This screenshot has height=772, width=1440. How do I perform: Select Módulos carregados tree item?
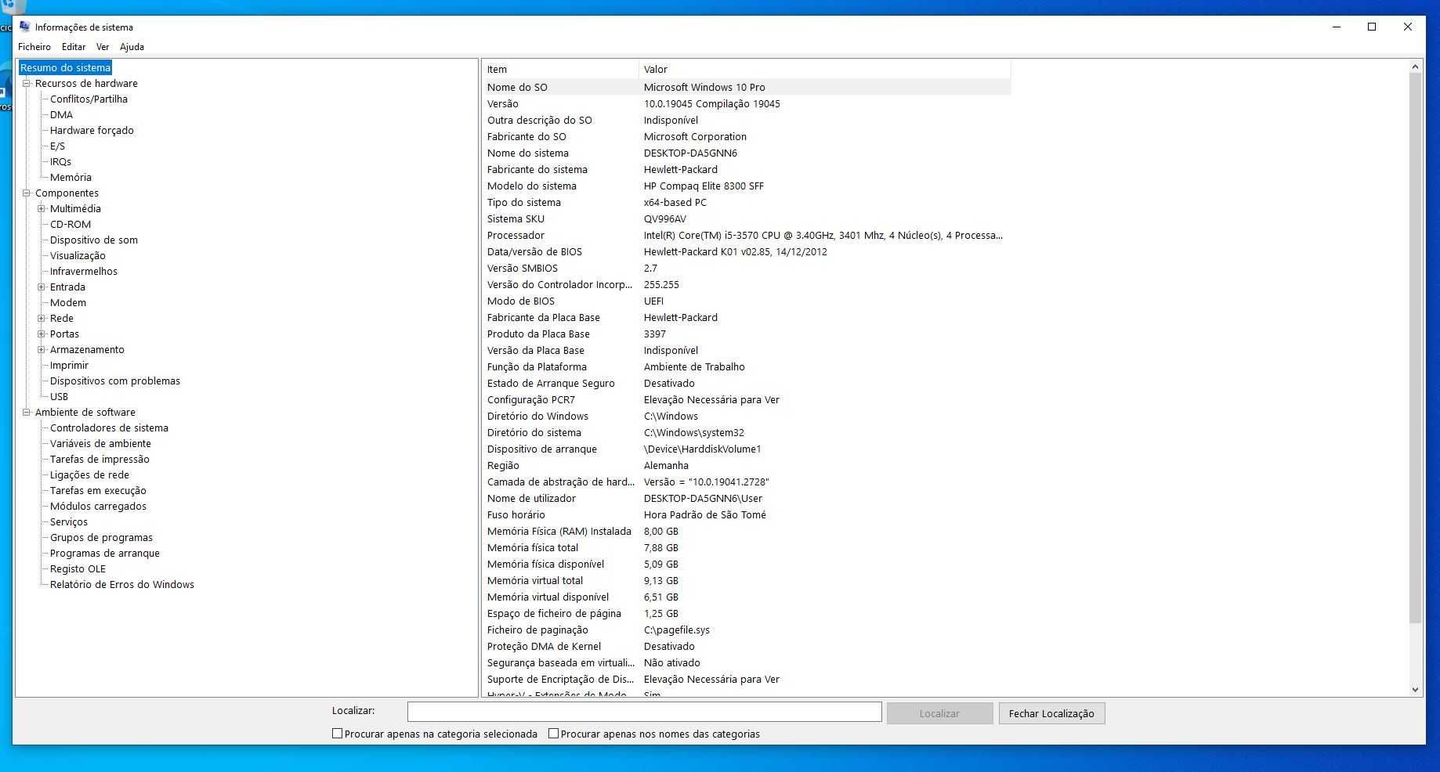tap(98, 506)
